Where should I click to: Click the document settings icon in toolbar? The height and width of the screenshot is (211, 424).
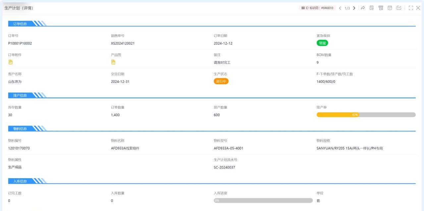[372, 8]
